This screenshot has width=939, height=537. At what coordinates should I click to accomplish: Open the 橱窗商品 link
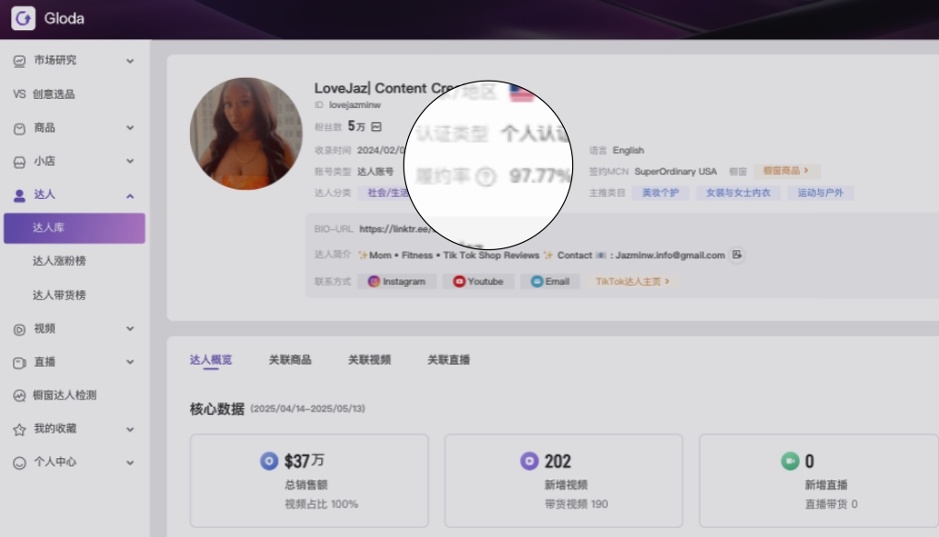784,170
